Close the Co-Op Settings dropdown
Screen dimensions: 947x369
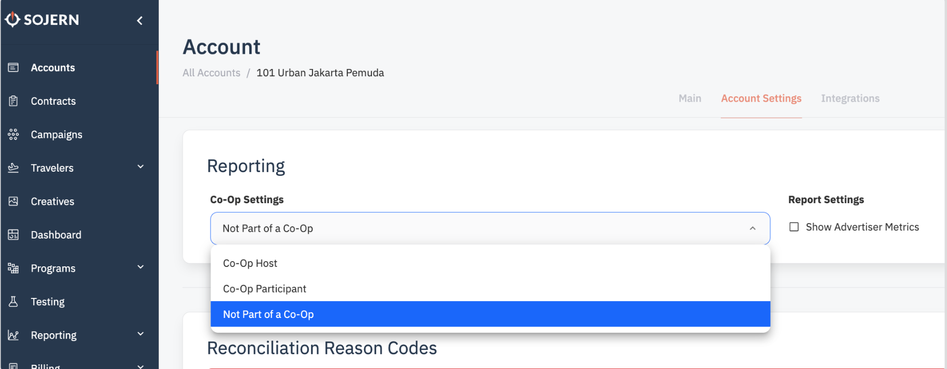point(751,228)
